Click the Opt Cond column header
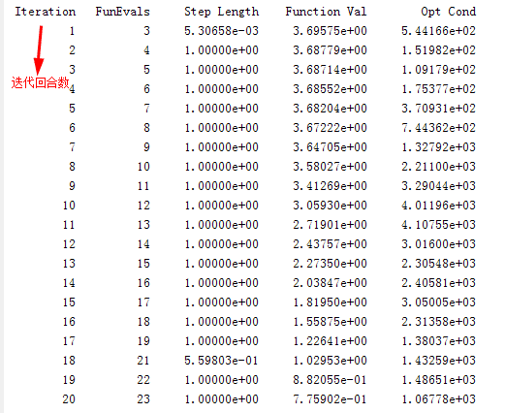 coord(448,12)
